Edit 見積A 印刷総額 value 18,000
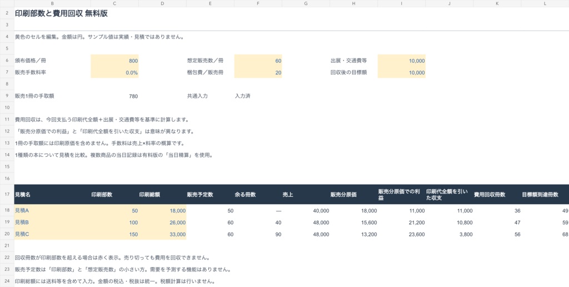This screenshot has width=569, height=287. tap(163, 210)
